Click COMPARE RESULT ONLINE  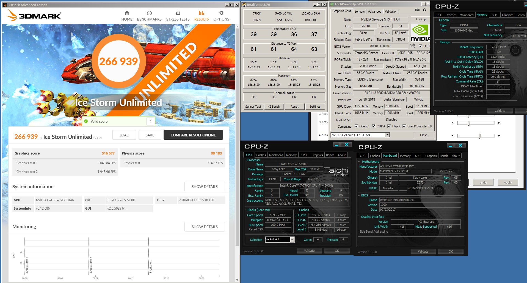point(193,135)
